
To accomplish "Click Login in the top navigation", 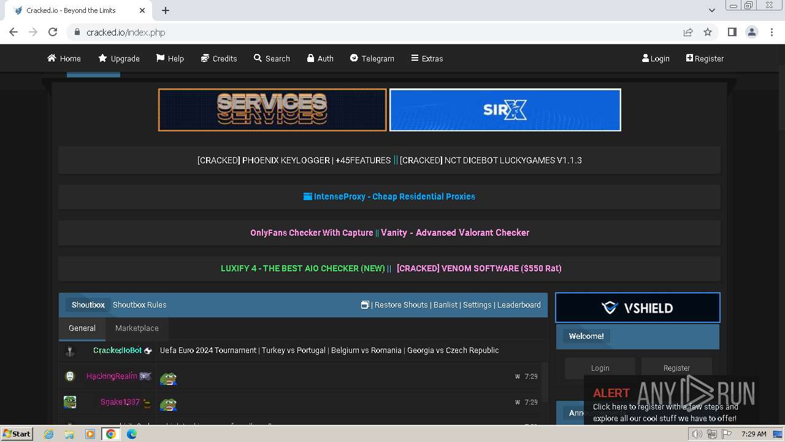I will (x=656, y=58).
